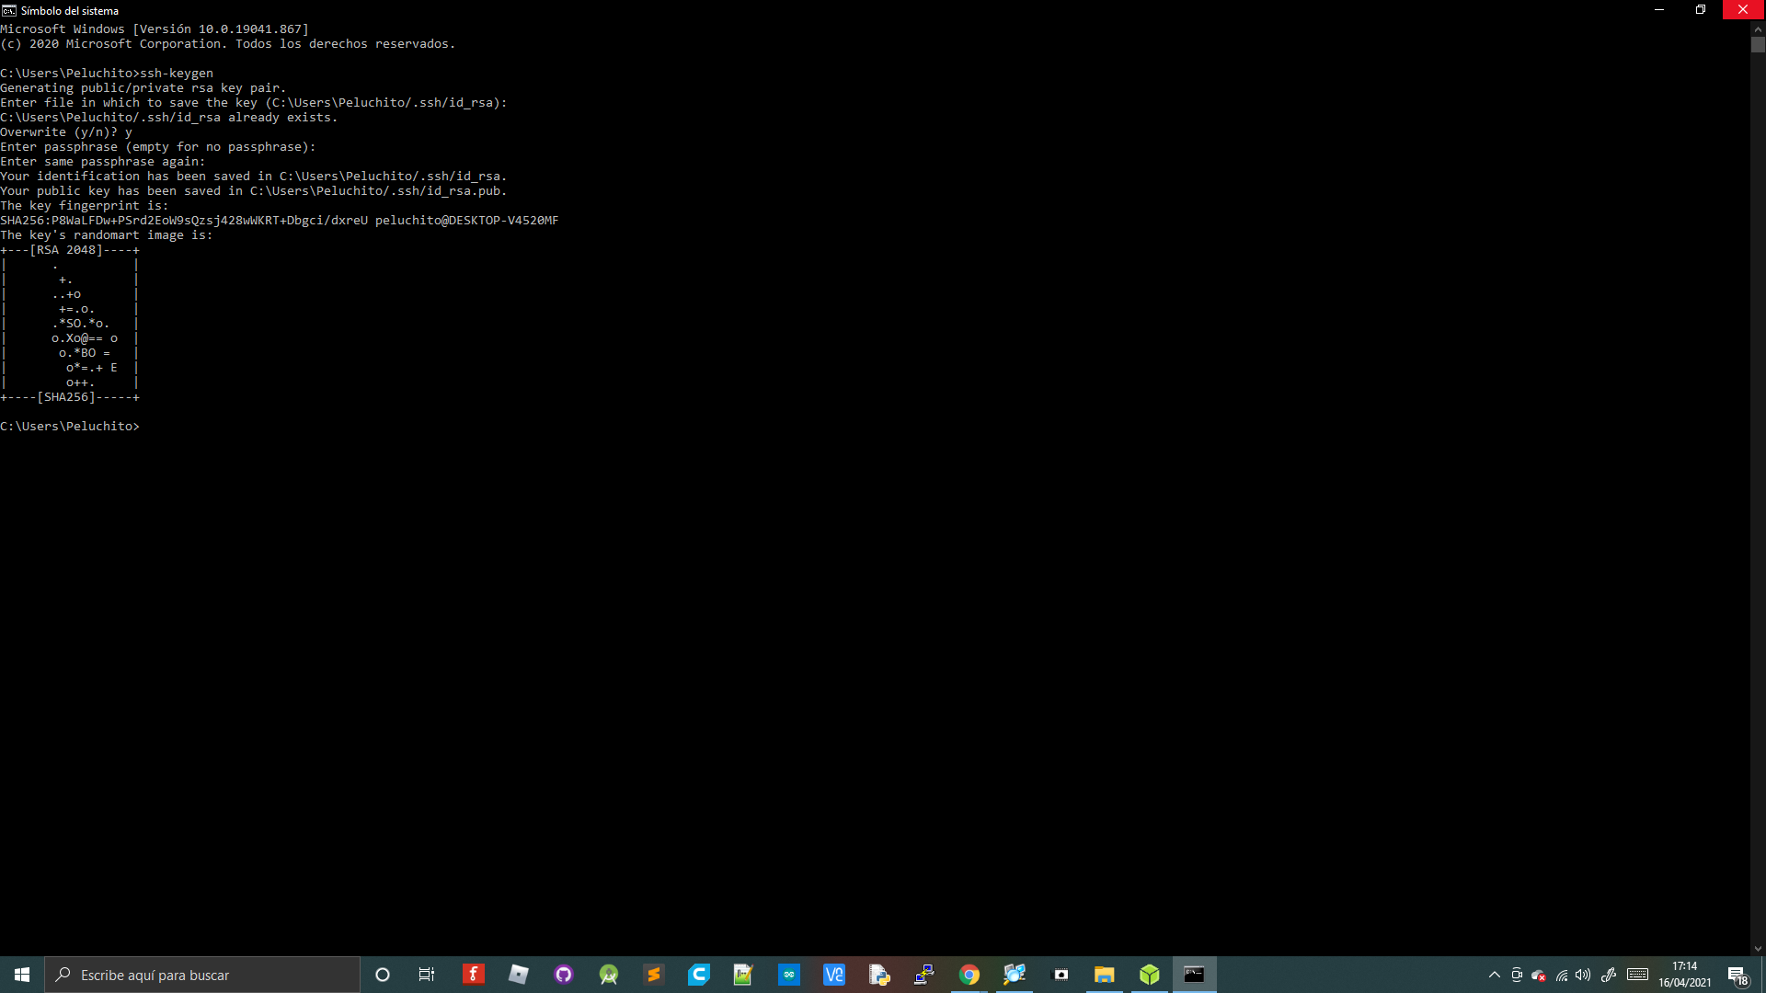
Task: Open the notification center with 18 alerts
Action: (1737, 975)
